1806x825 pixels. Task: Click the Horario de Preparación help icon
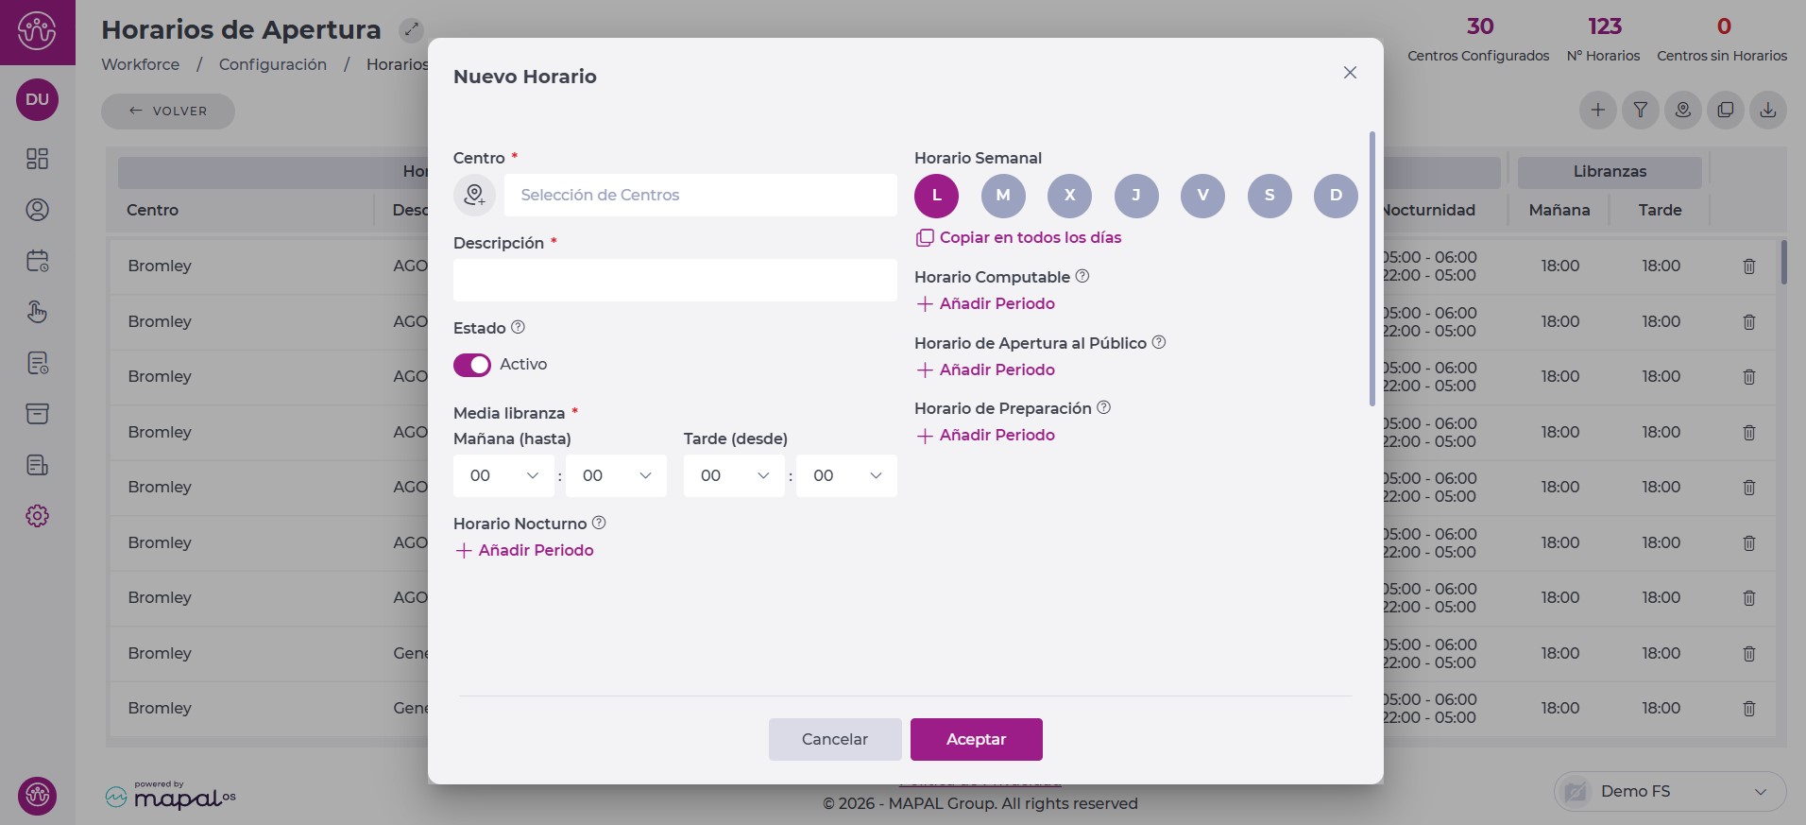point(1103,407)
